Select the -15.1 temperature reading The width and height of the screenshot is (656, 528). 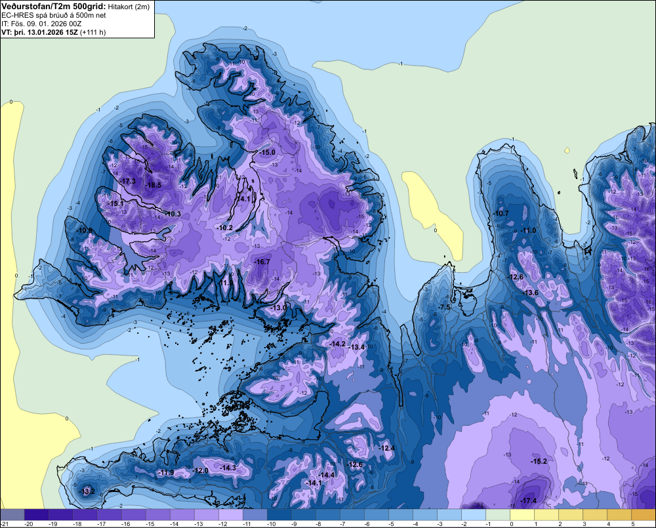(115, 203)
